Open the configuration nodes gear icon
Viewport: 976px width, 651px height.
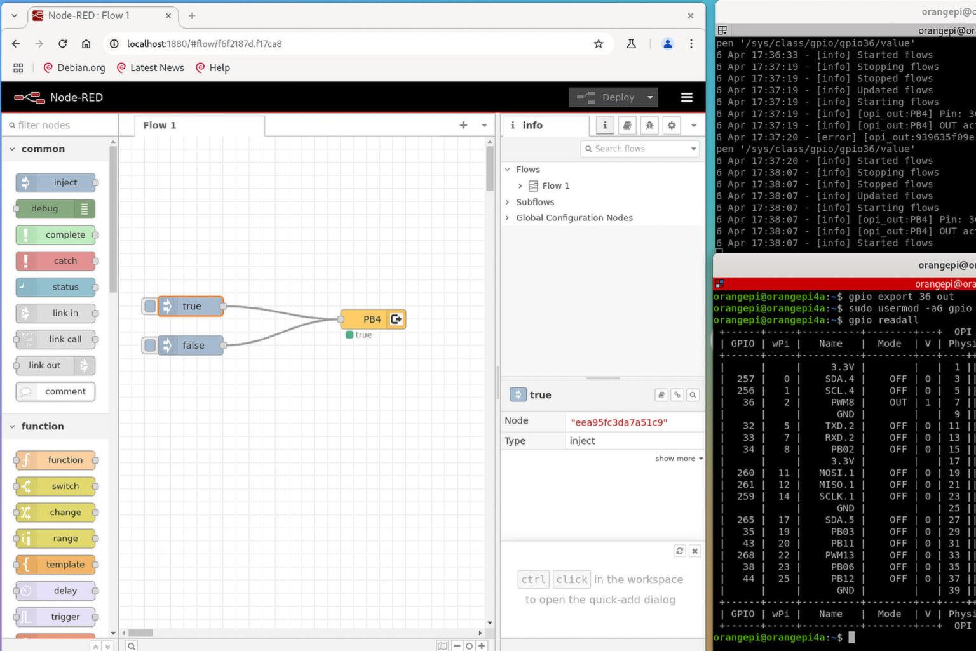(672, 125)
